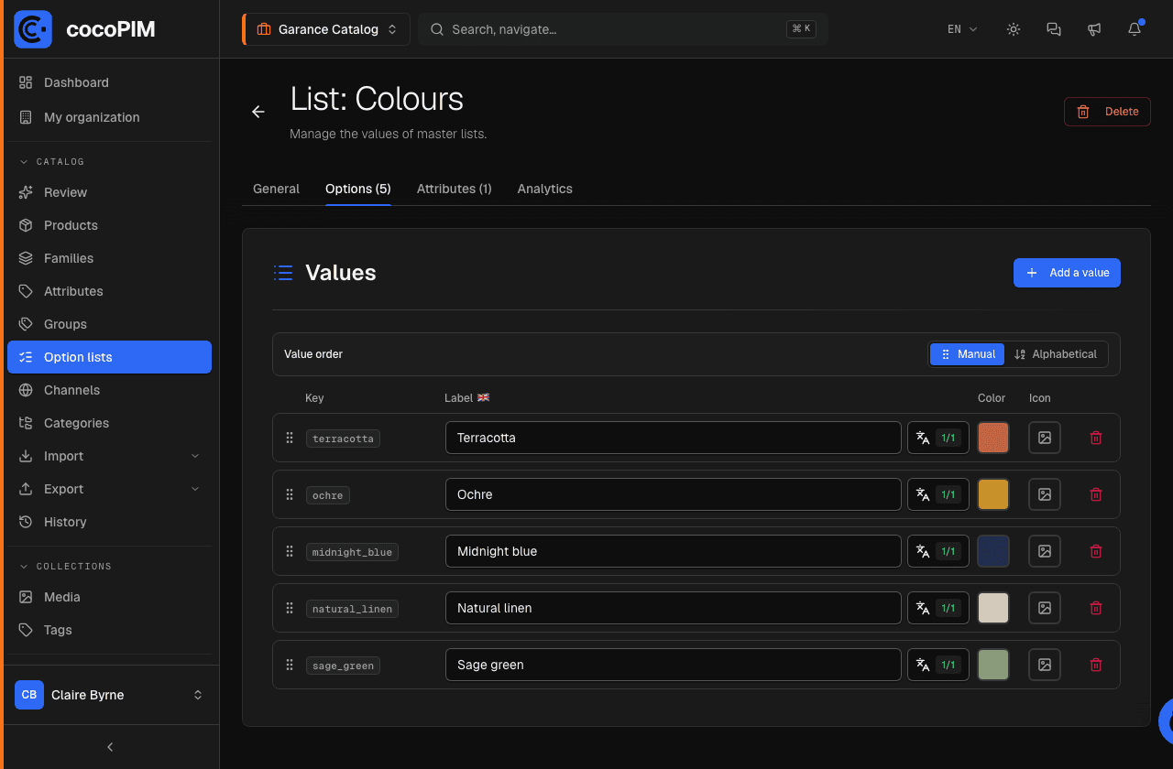Set icon image for Terracotta row
The width and height of the screenshot is (1173, 769).
click(1045, 438)
